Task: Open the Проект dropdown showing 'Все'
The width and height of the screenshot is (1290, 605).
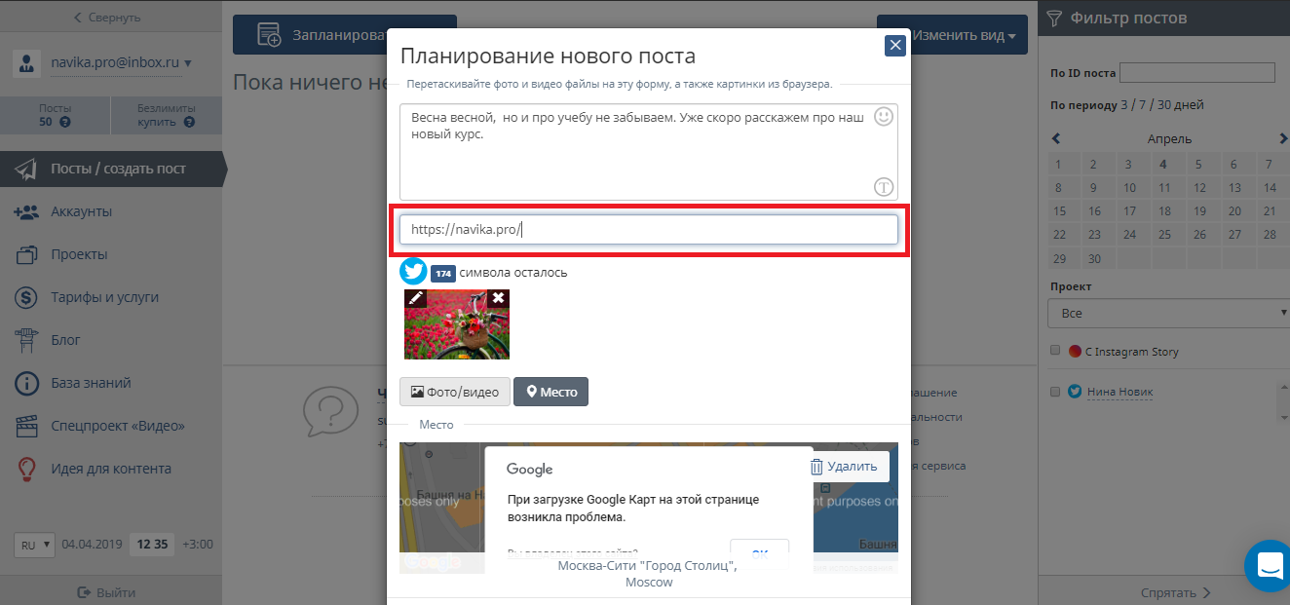Action: point(1168,314)
